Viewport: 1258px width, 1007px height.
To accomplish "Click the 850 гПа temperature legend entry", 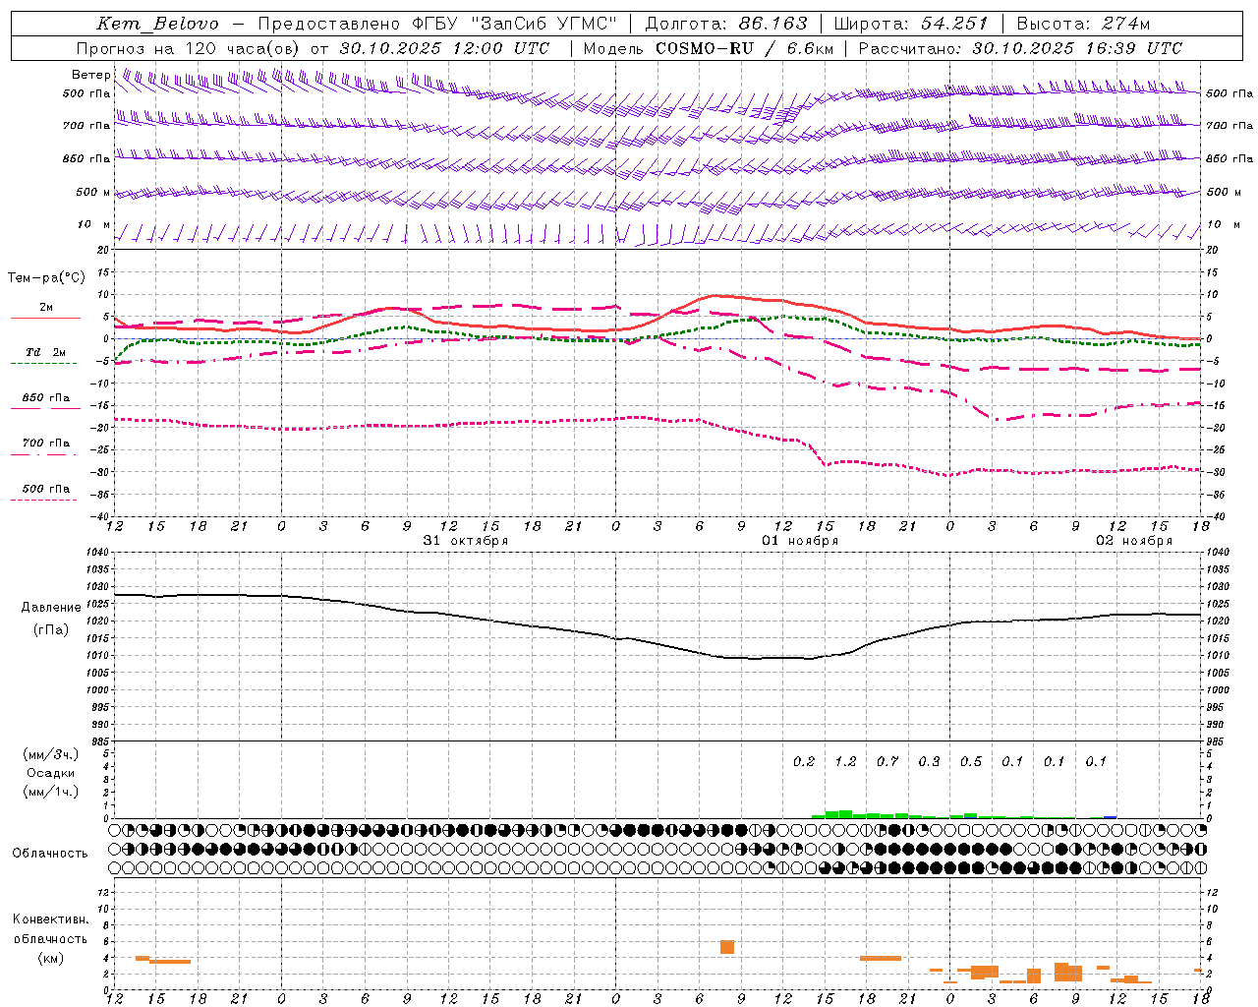I will click(x=45, y=400).
